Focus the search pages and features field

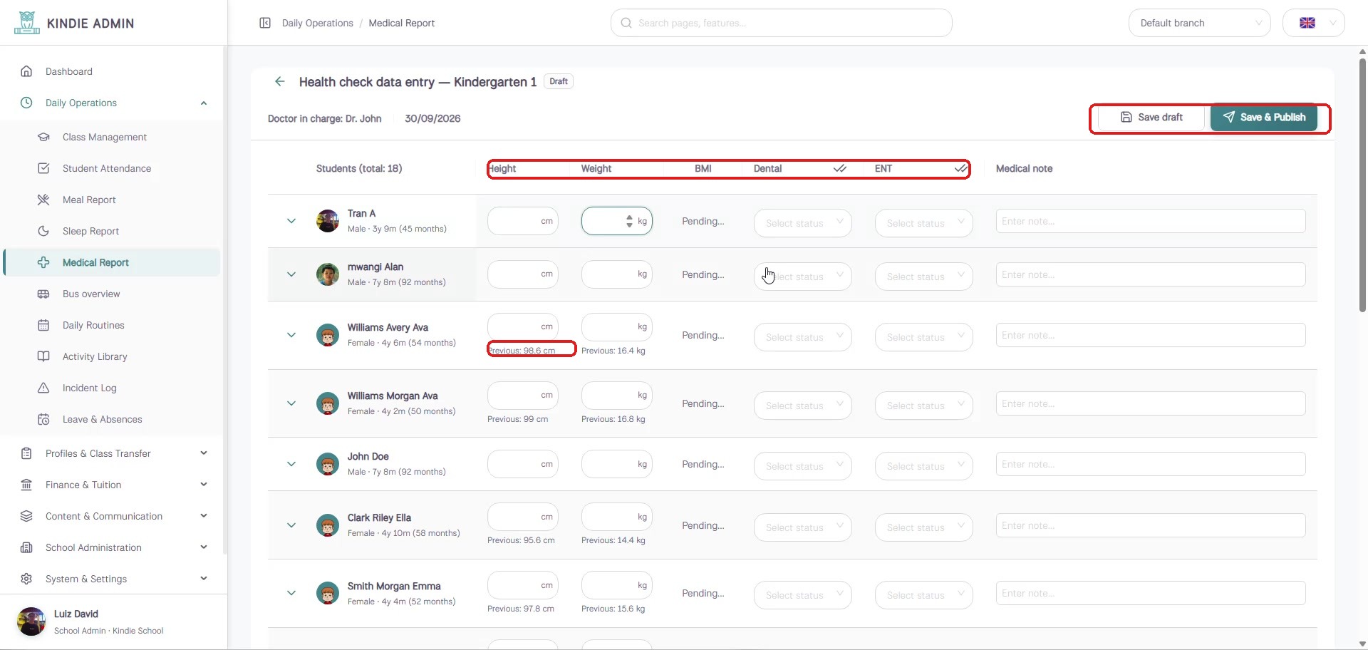tap(782, 23)
